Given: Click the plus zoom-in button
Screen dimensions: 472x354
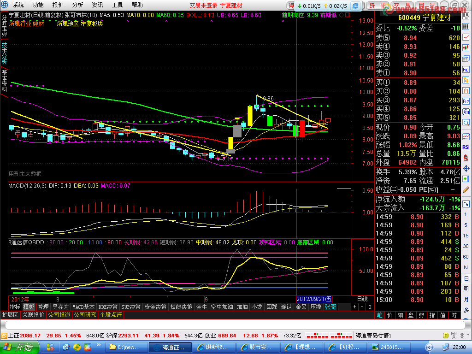Looking at the screenshot, I should click(x=354, y=307).
